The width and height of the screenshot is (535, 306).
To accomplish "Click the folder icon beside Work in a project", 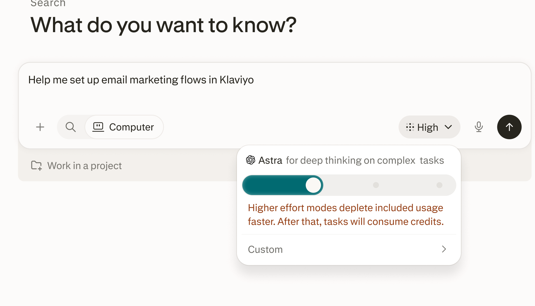I will (36, 165).
